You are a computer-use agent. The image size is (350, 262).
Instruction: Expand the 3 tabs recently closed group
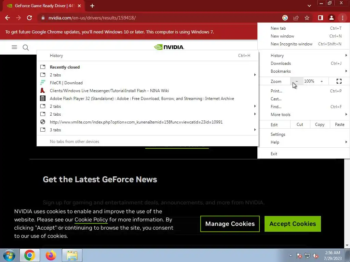coord(148,130)
